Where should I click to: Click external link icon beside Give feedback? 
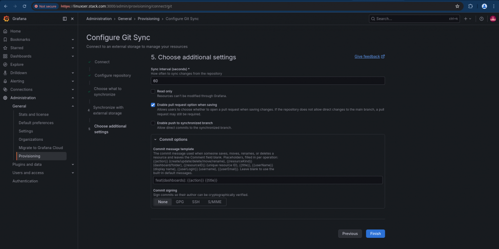pos(383,57)
